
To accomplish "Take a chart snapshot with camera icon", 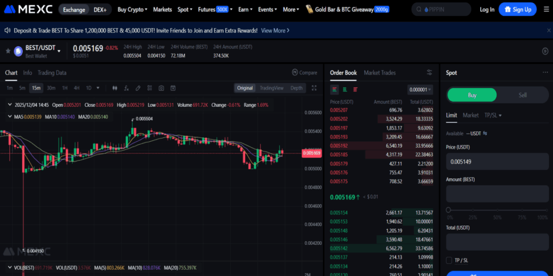I will coord(161,88).
